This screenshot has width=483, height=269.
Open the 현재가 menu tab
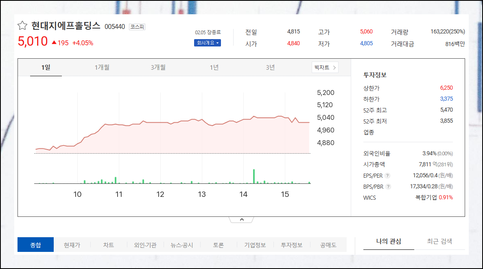(72, 245)
